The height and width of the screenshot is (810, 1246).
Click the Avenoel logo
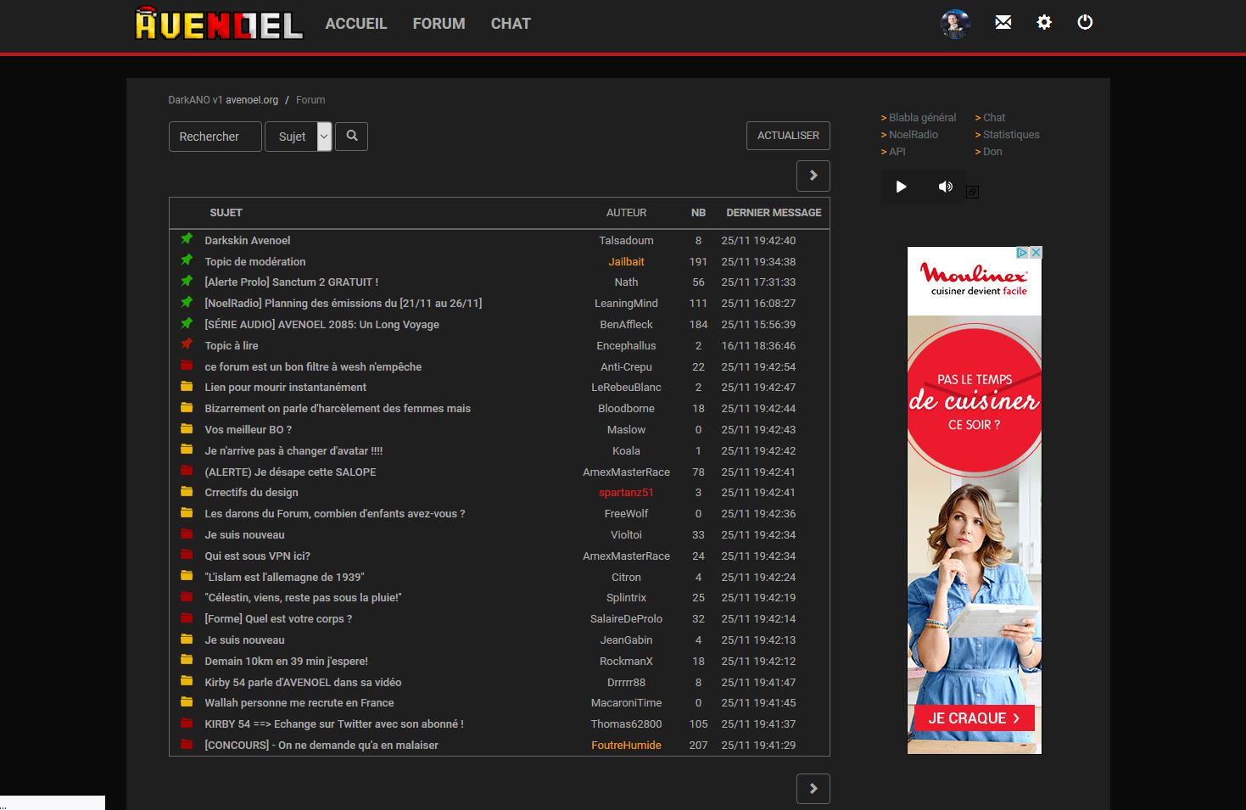coord(219,25)
